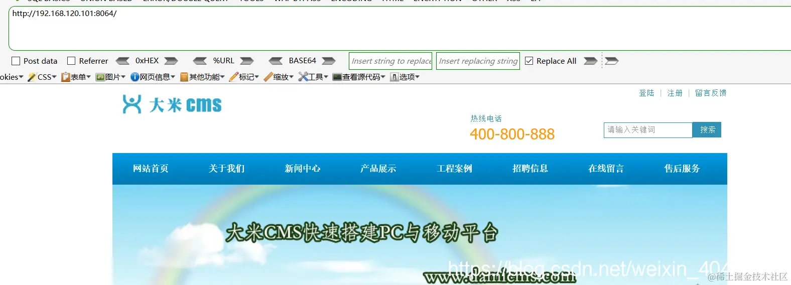The width and height of the screenshot is (791, 285).
Task: Open the 查看源代码 dropdown menu
Action: point(359,77)
